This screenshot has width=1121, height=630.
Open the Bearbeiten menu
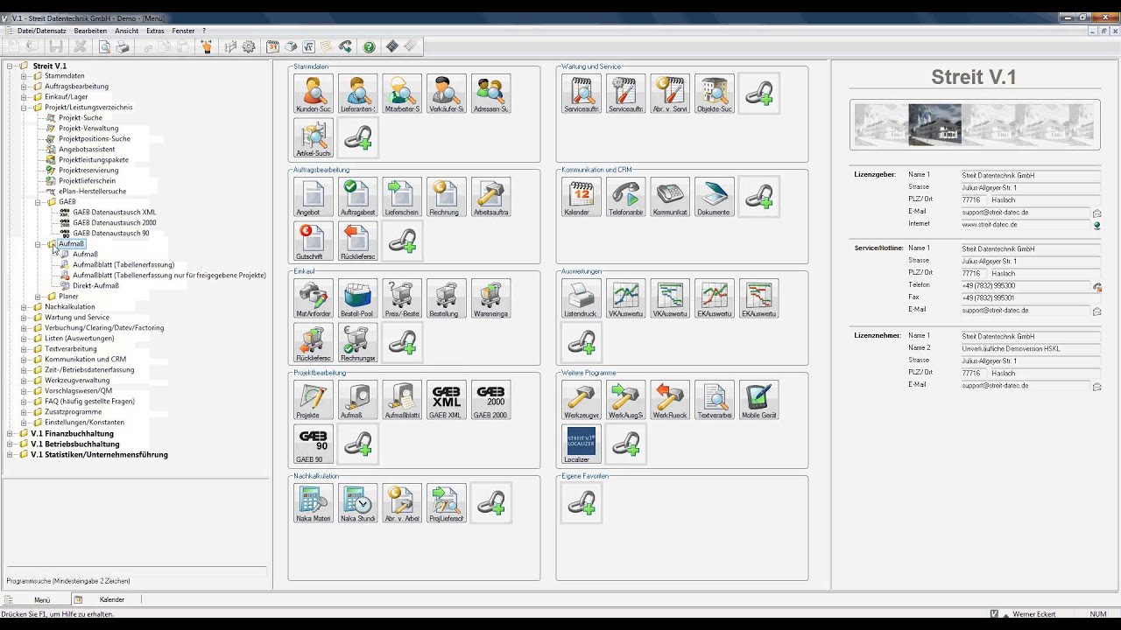[x=90, y=31]
